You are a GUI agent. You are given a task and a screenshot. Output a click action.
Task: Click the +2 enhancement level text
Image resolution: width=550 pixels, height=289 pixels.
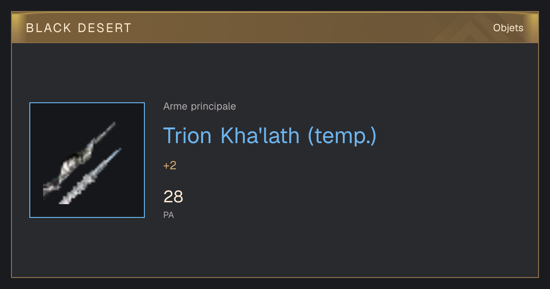(170, 166)
